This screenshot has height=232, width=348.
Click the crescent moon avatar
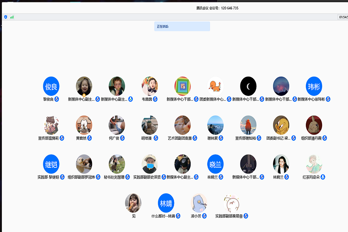(248, 86)
